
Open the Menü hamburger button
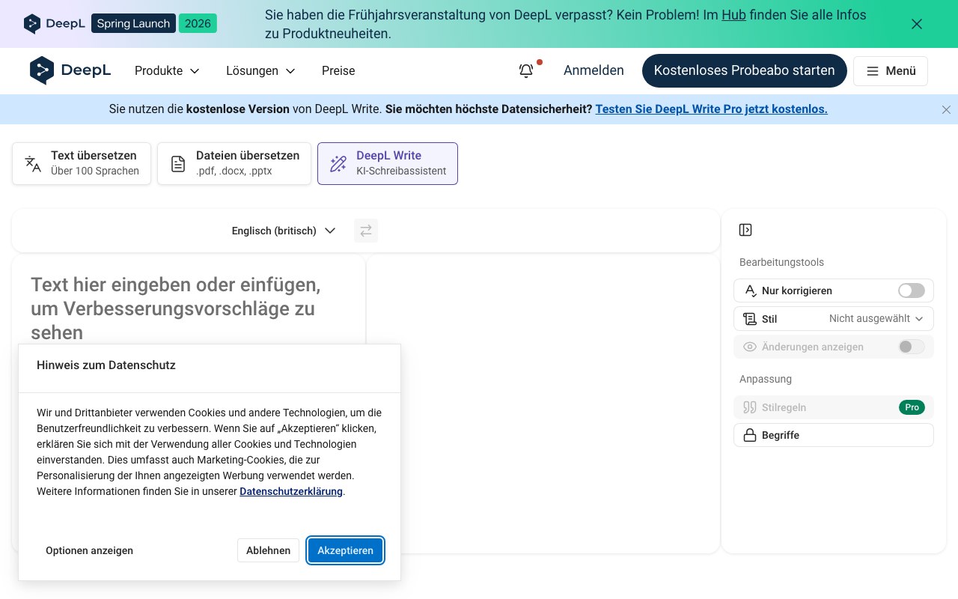(891, 70)
